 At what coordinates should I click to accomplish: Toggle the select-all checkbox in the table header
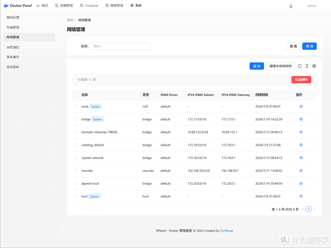[x=76, y=95]
